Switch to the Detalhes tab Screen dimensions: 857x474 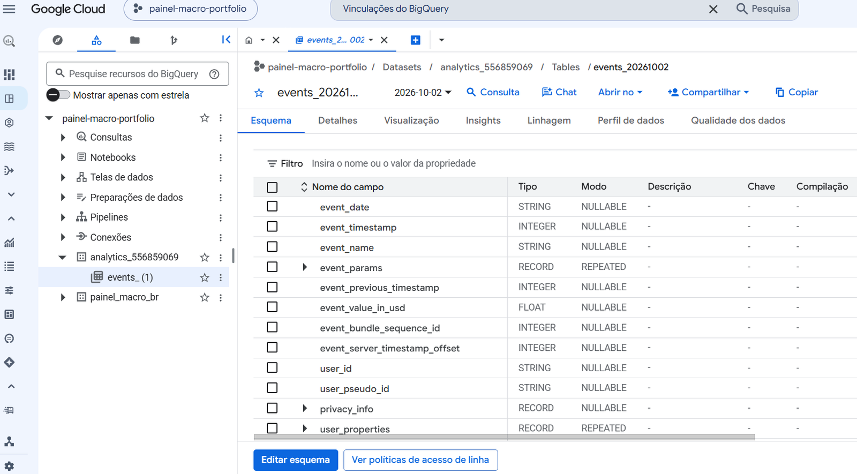pos(337,121)
